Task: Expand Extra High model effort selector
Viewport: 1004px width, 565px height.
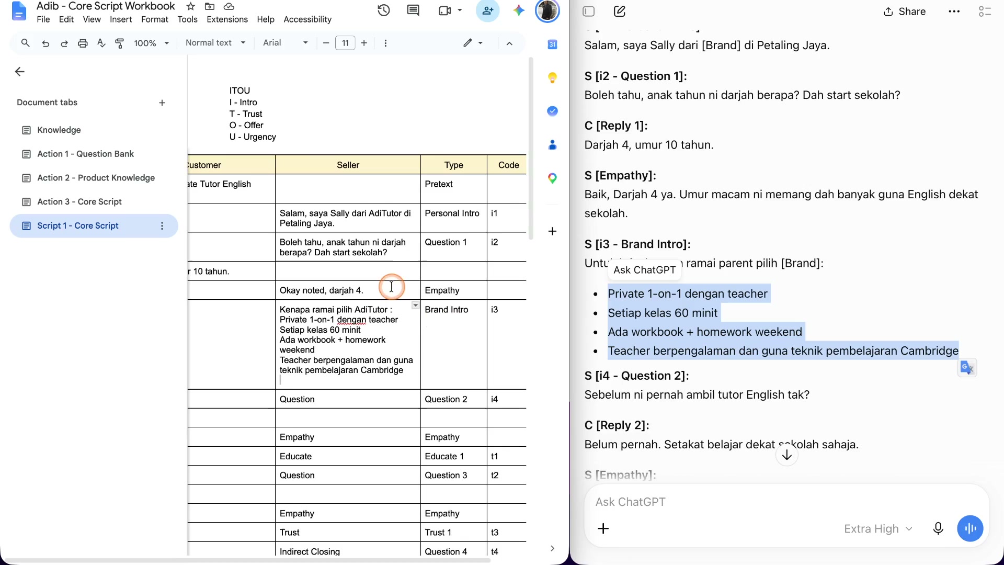Action: click(878, 529)
